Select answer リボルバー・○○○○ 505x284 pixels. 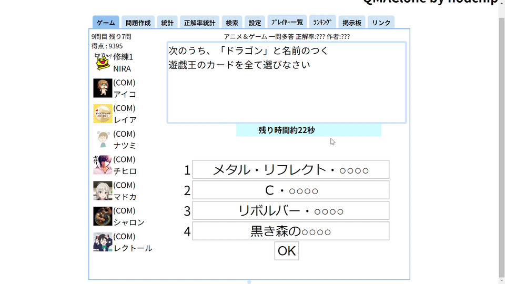[x=291, y=210]
